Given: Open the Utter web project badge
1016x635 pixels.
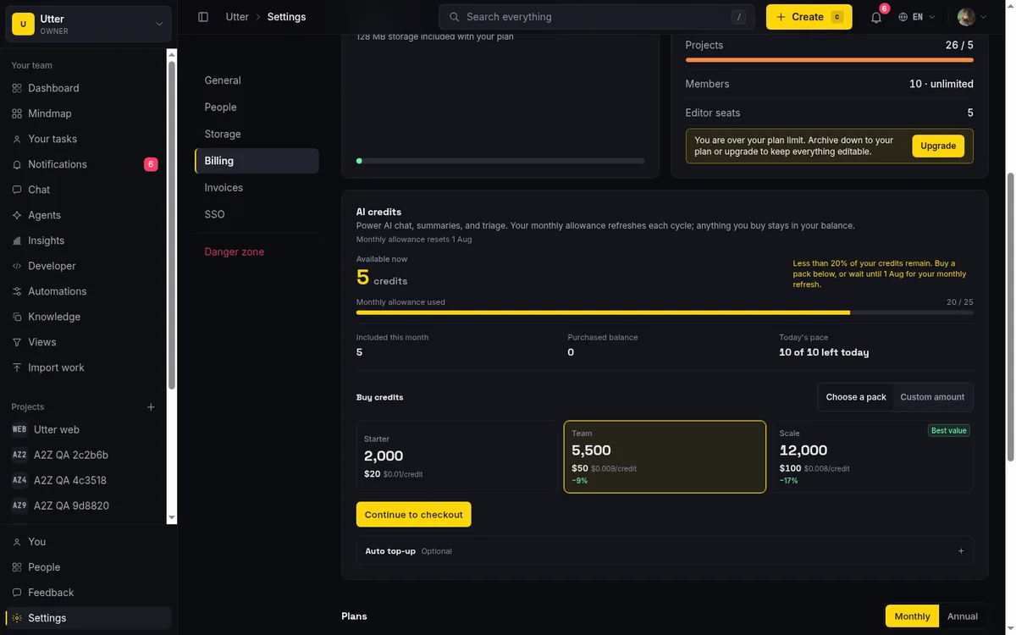Looking at the screenshot, I should tap(19, 429).
